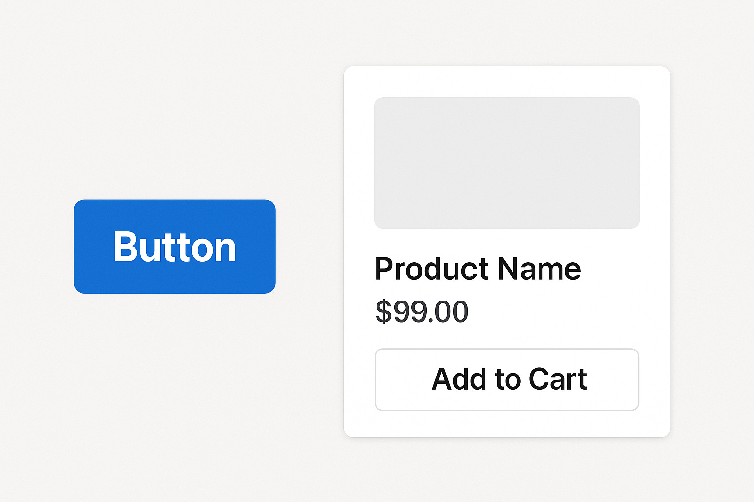
Task: Click the outlined Add to Cart button
Action: [507, 379]
